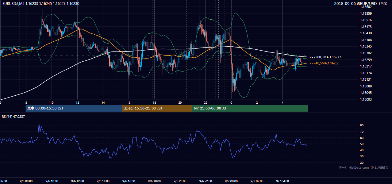392x184 pixels.
Task: Click price level 1.16045 on the axis
Action: click(x=366, y=93)
